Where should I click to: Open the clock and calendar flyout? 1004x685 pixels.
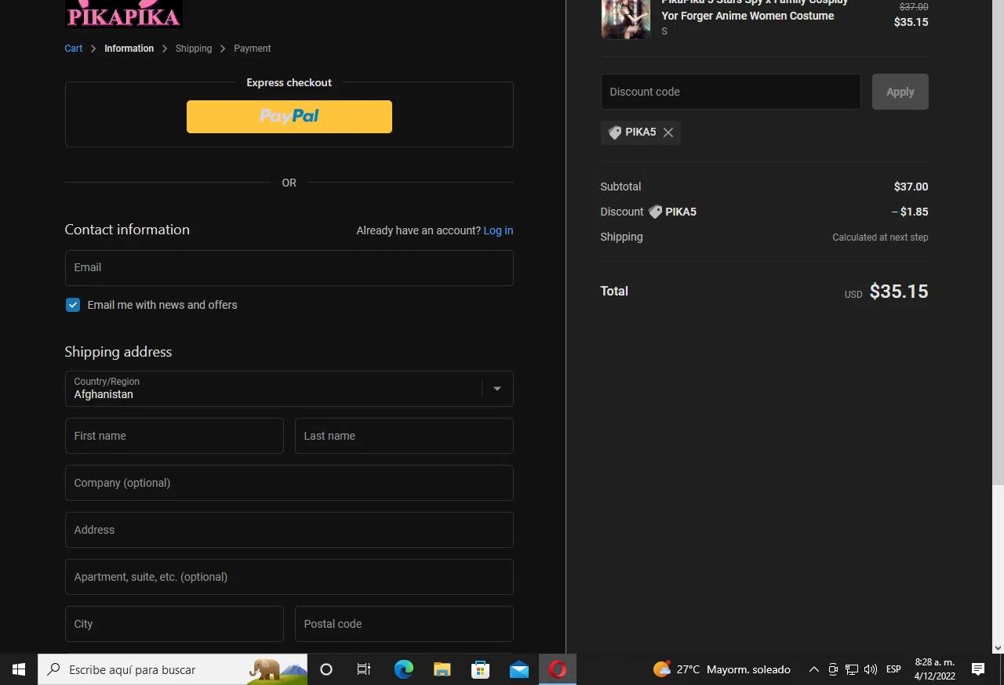point(934,669)
